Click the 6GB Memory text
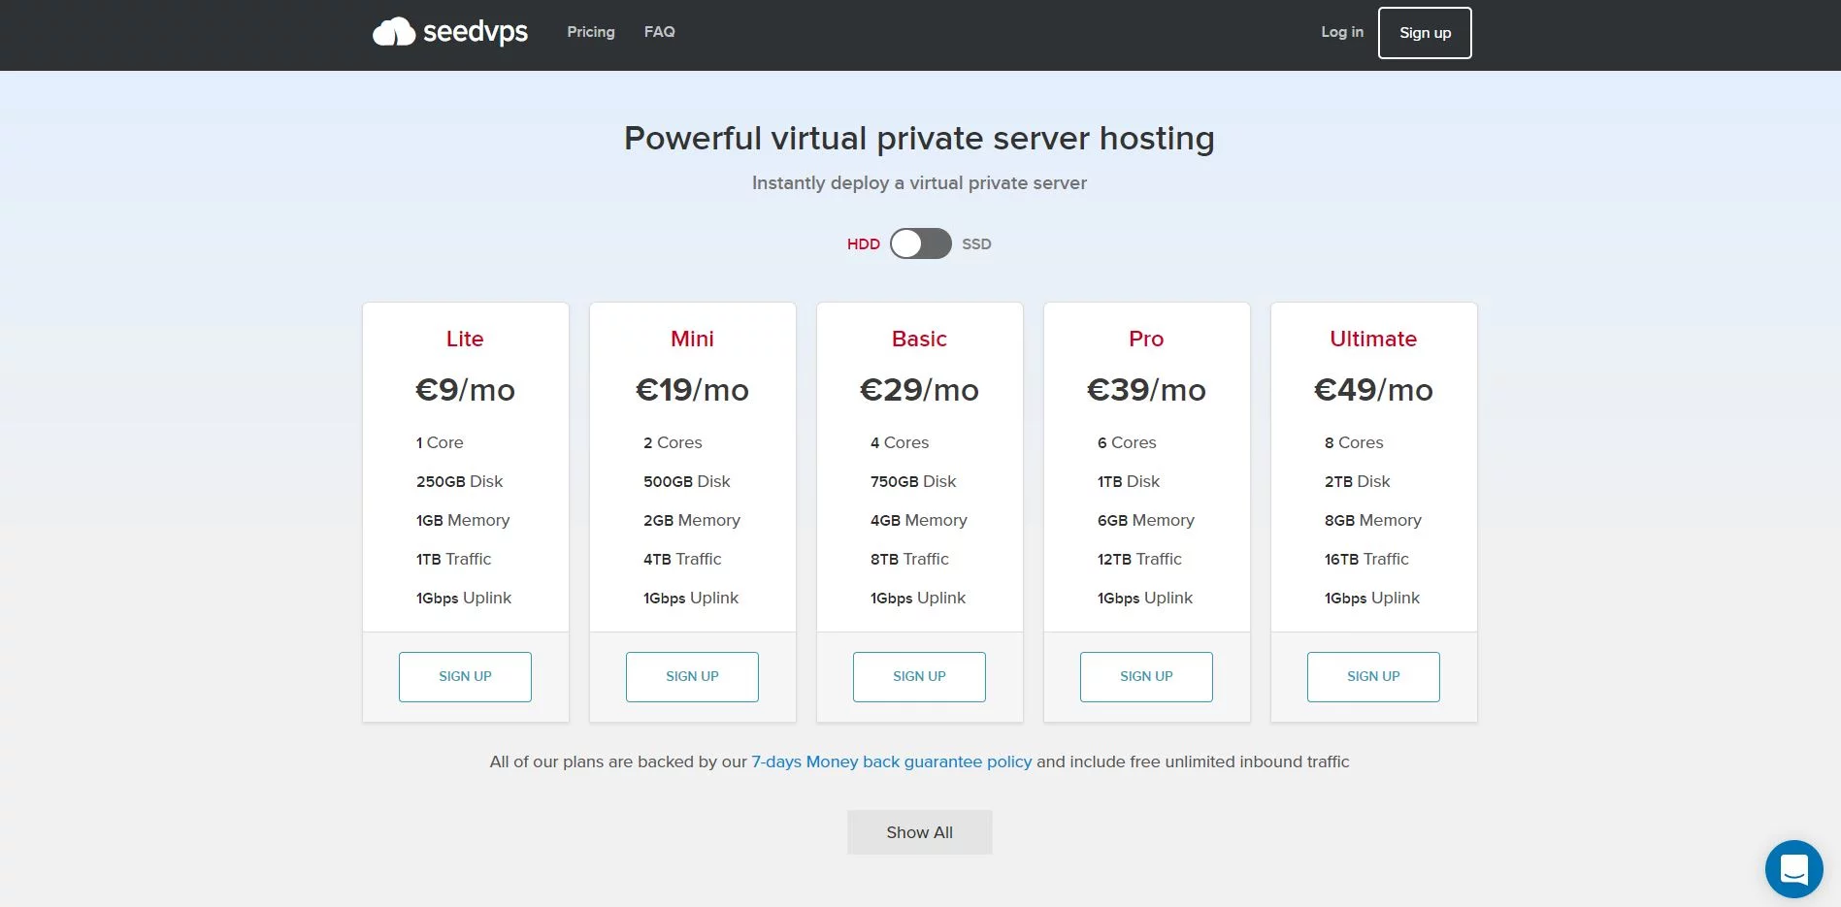This screenshot has width=1841, height=907. point(1145,520)
